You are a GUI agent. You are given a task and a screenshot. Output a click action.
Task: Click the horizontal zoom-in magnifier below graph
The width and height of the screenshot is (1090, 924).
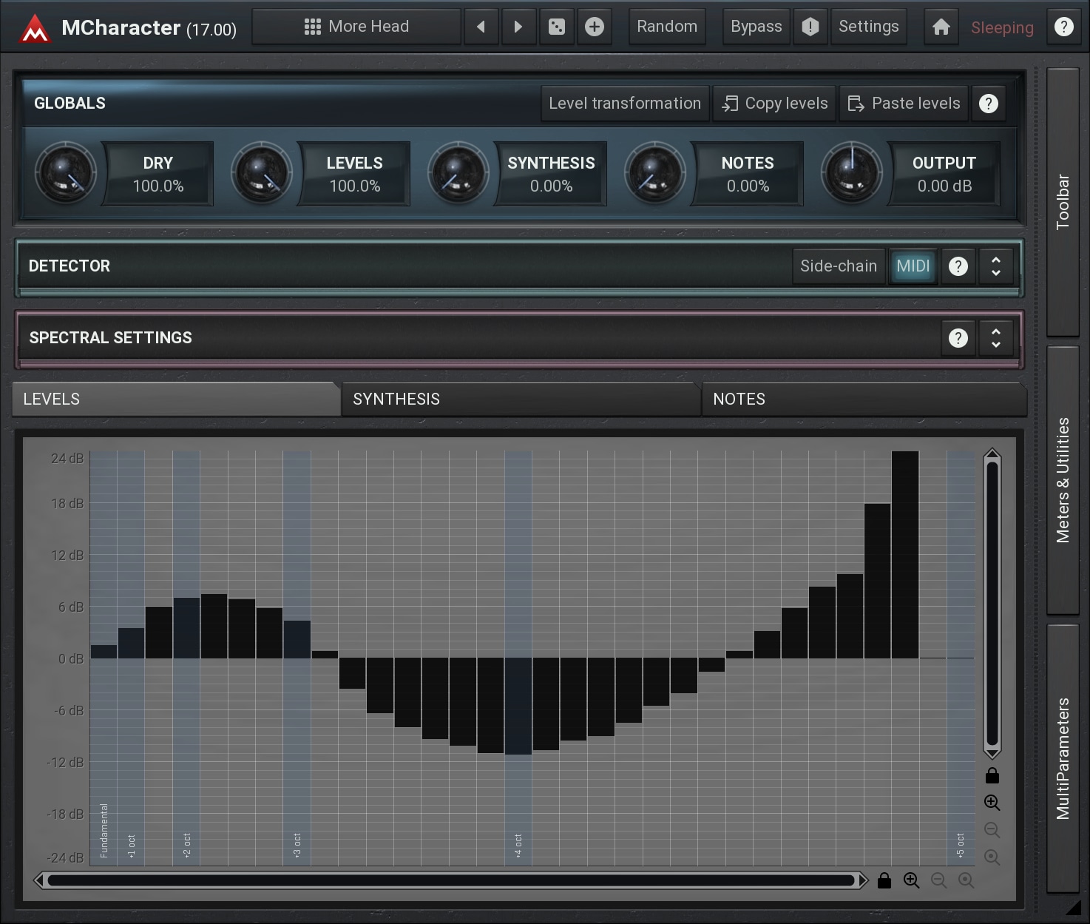(x=911, y=880)
